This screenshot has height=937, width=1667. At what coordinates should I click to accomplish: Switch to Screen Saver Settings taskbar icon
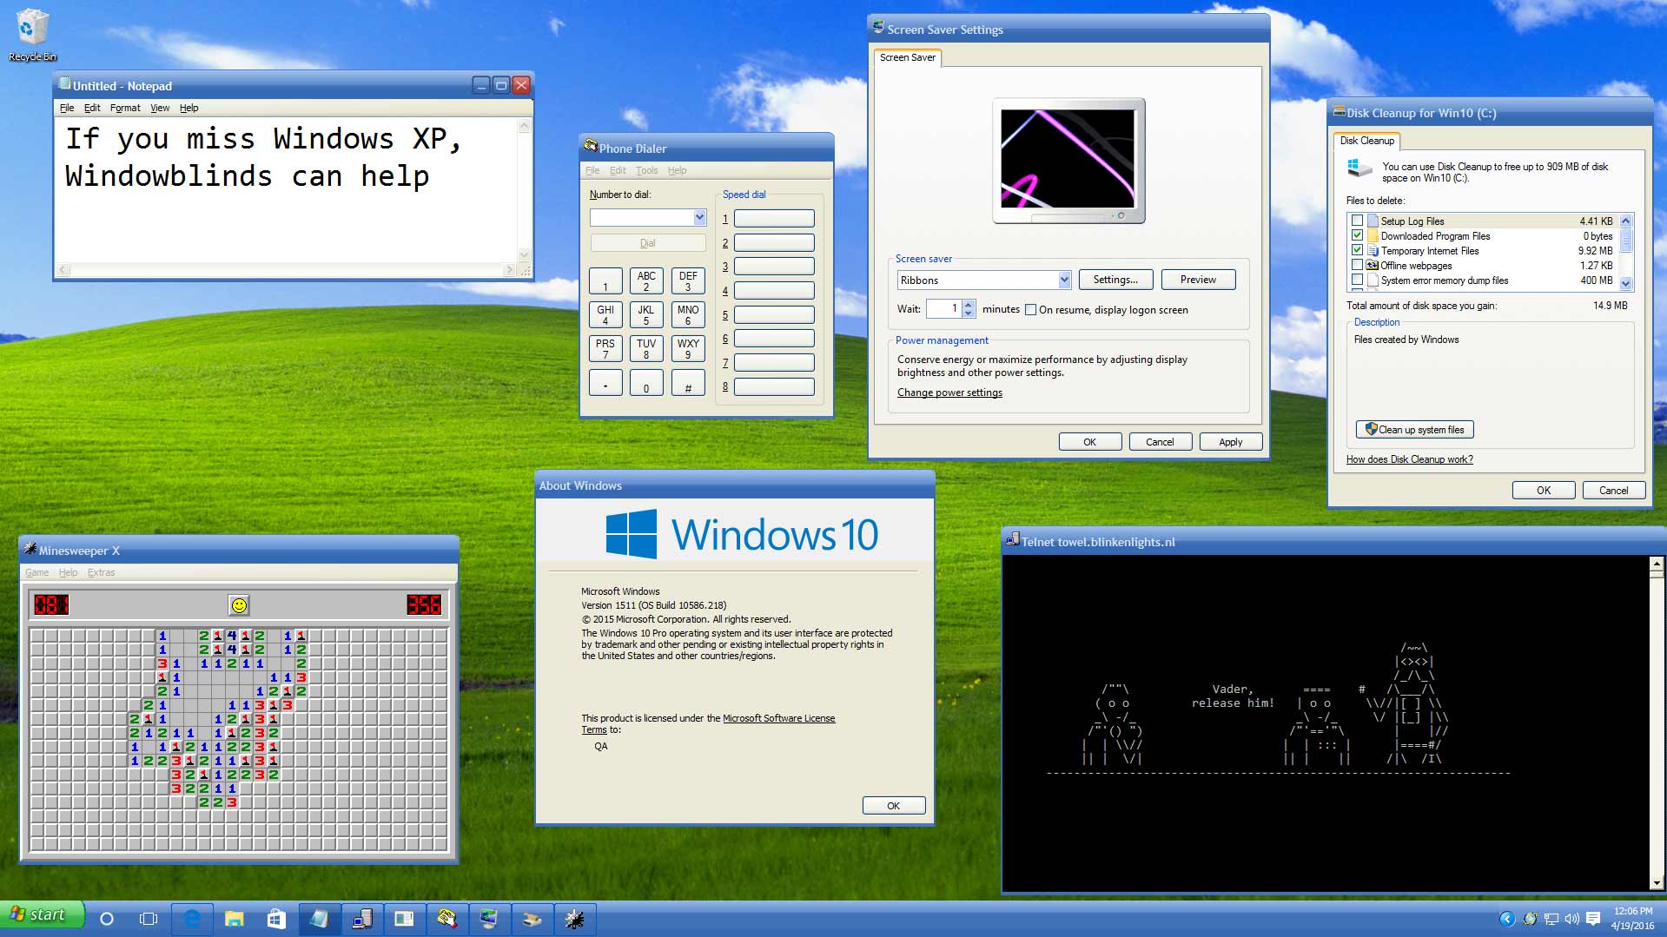(489, 919)
